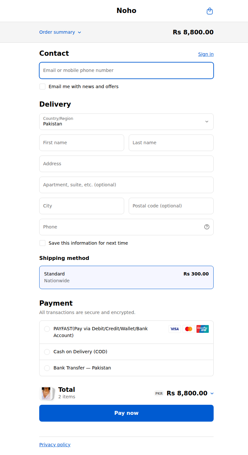
Task: Click the PKR currency badge
Action: (159, 393)
